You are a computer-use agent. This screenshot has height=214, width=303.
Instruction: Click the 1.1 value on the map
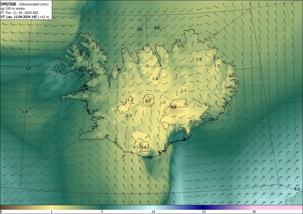click(184, 90)
